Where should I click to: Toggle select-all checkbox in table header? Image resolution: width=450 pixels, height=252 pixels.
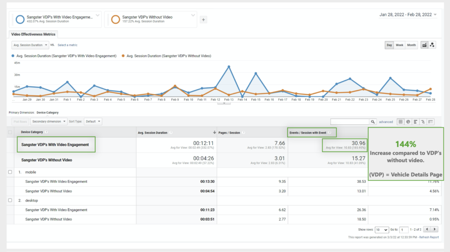tap(10, 132)
